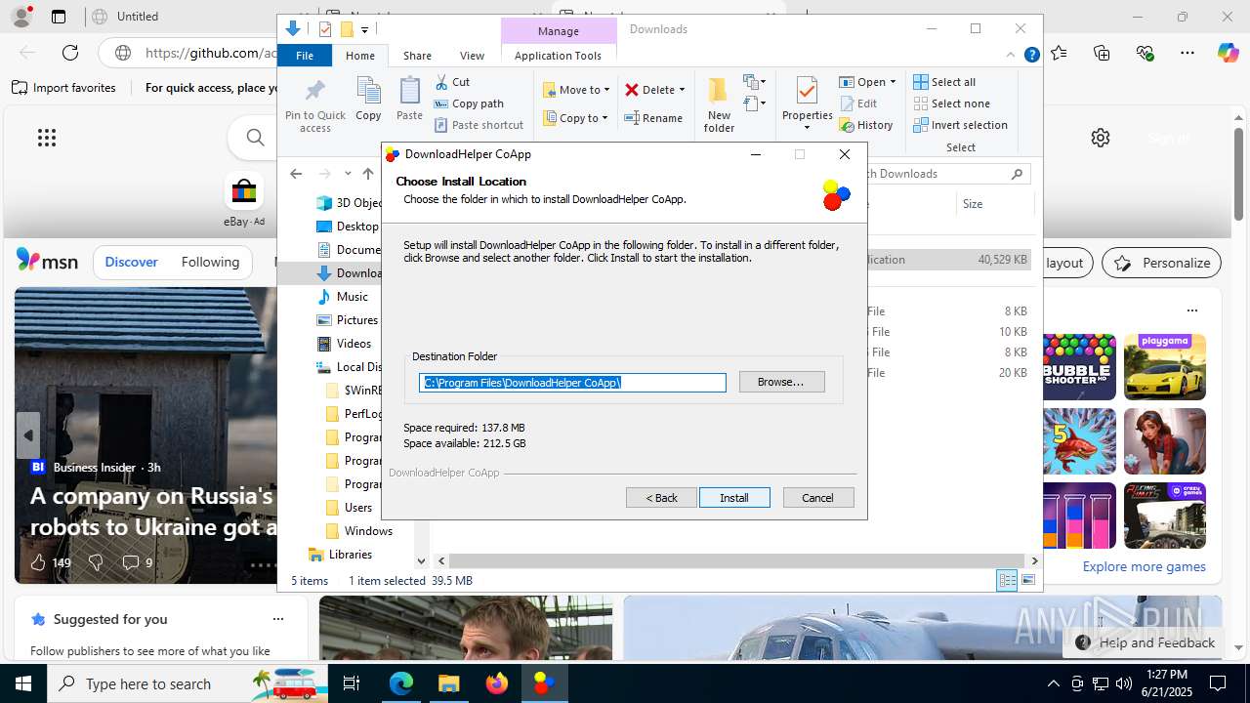
Task: Refresh the Edge page
Action: pyautogui.click(x=70, y=53)
